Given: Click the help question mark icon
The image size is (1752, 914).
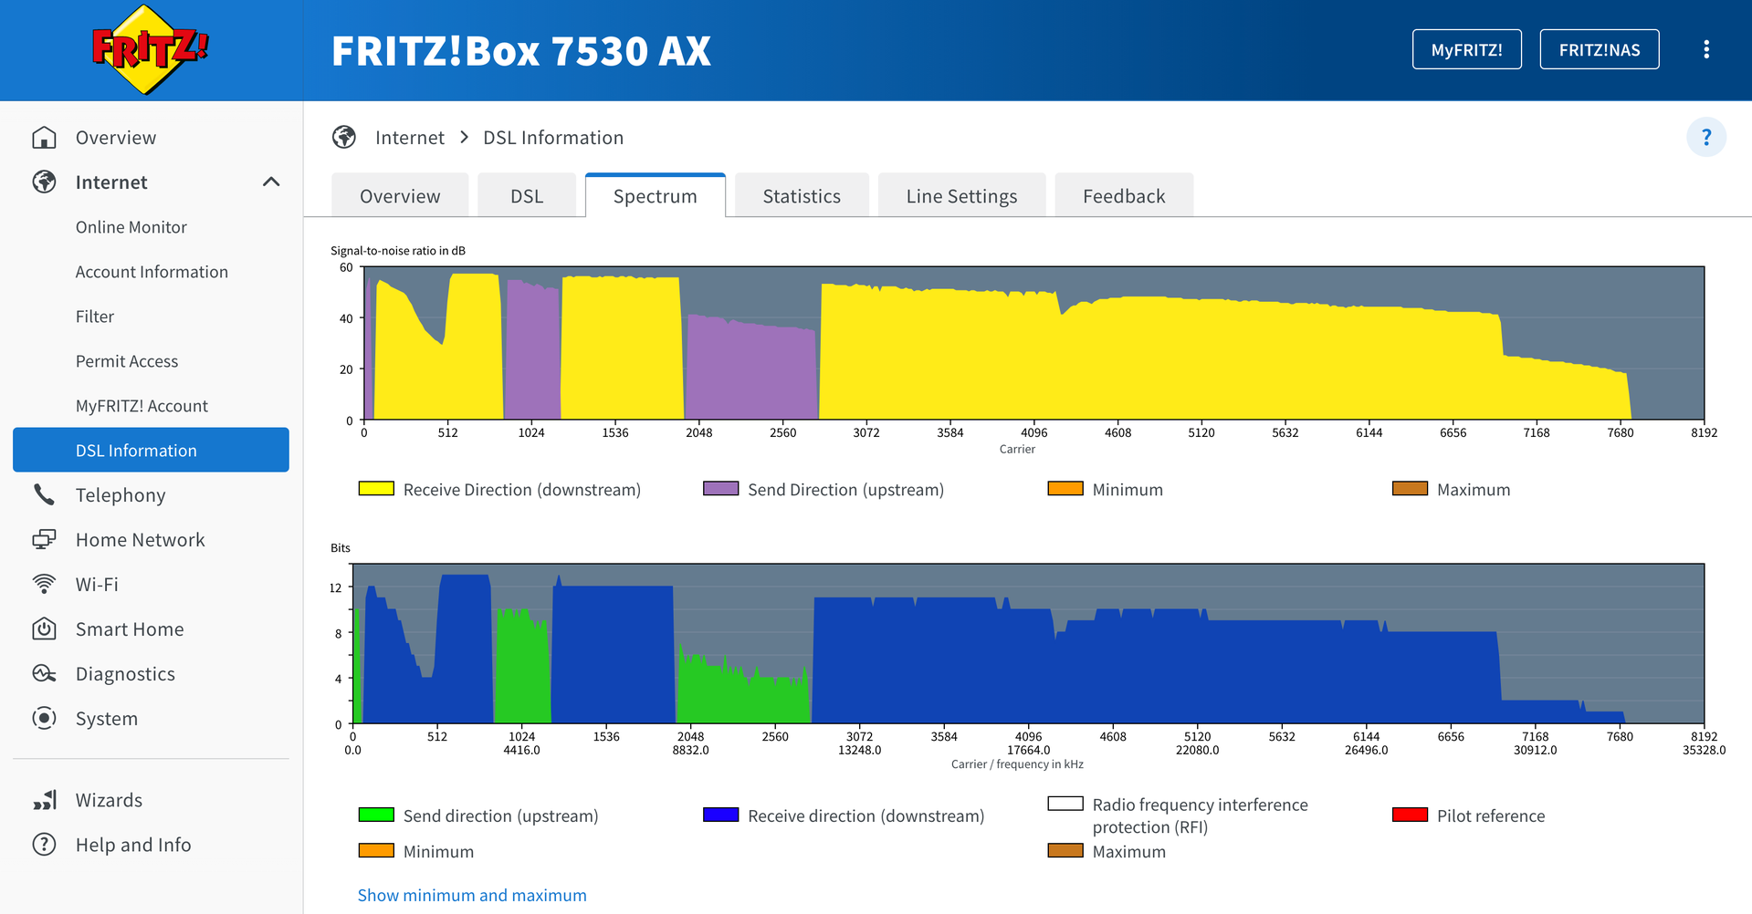Looking at the screenshot, I should pyautogui.click(x=1705, y=138).
